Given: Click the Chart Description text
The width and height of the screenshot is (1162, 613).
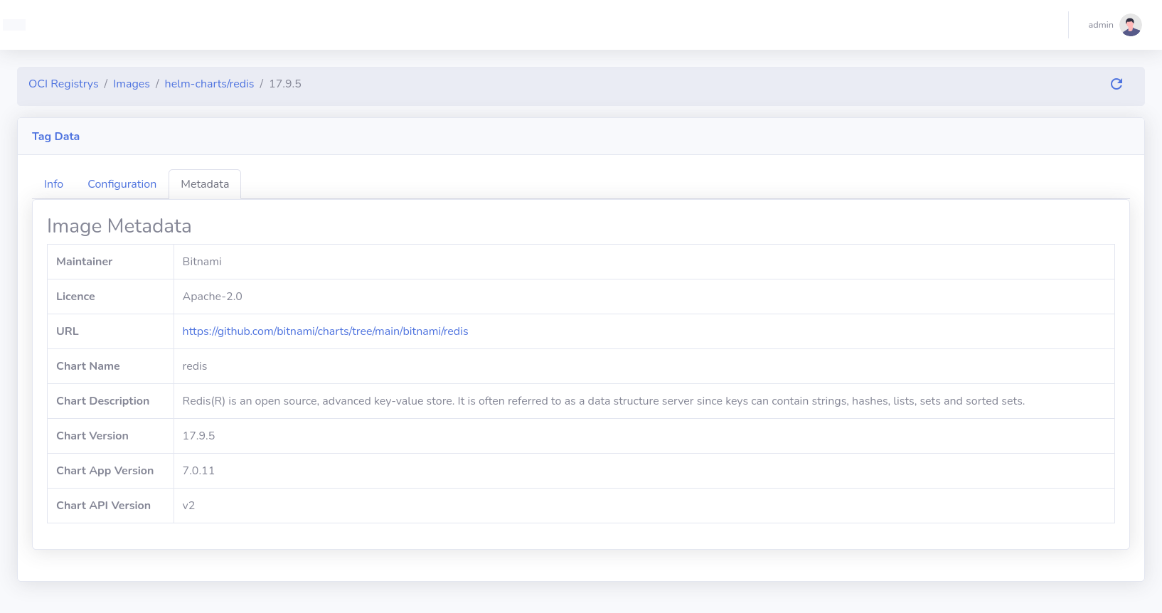Looking at the screenshot, I should (x=603, y=401).
